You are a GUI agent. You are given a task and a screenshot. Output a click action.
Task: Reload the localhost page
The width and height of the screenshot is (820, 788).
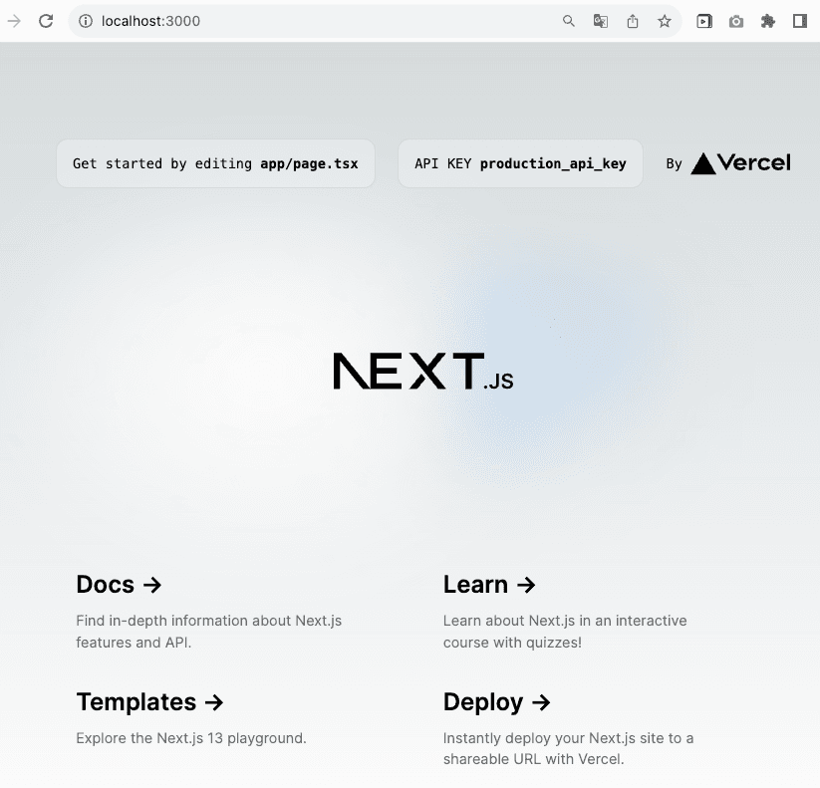[x=46, y=21]
